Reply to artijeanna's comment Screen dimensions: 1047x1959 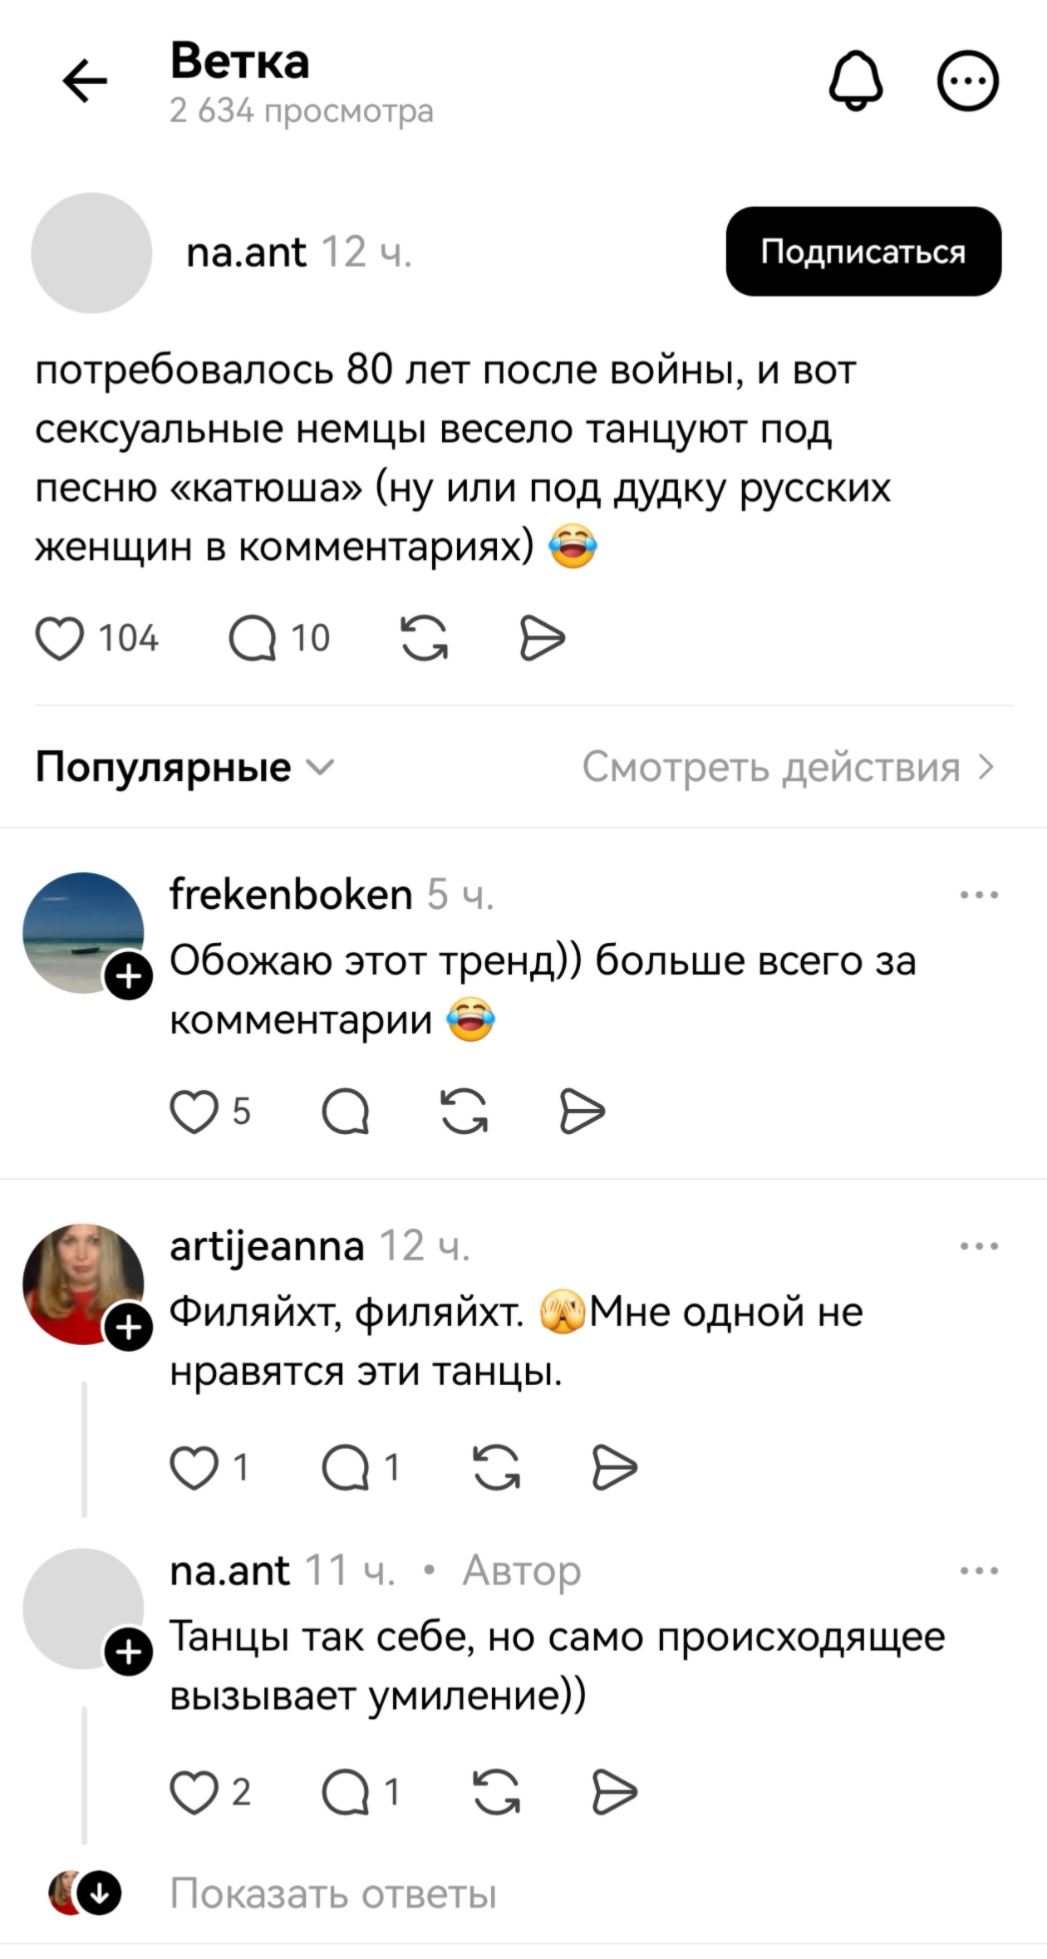coord(346,1468)
